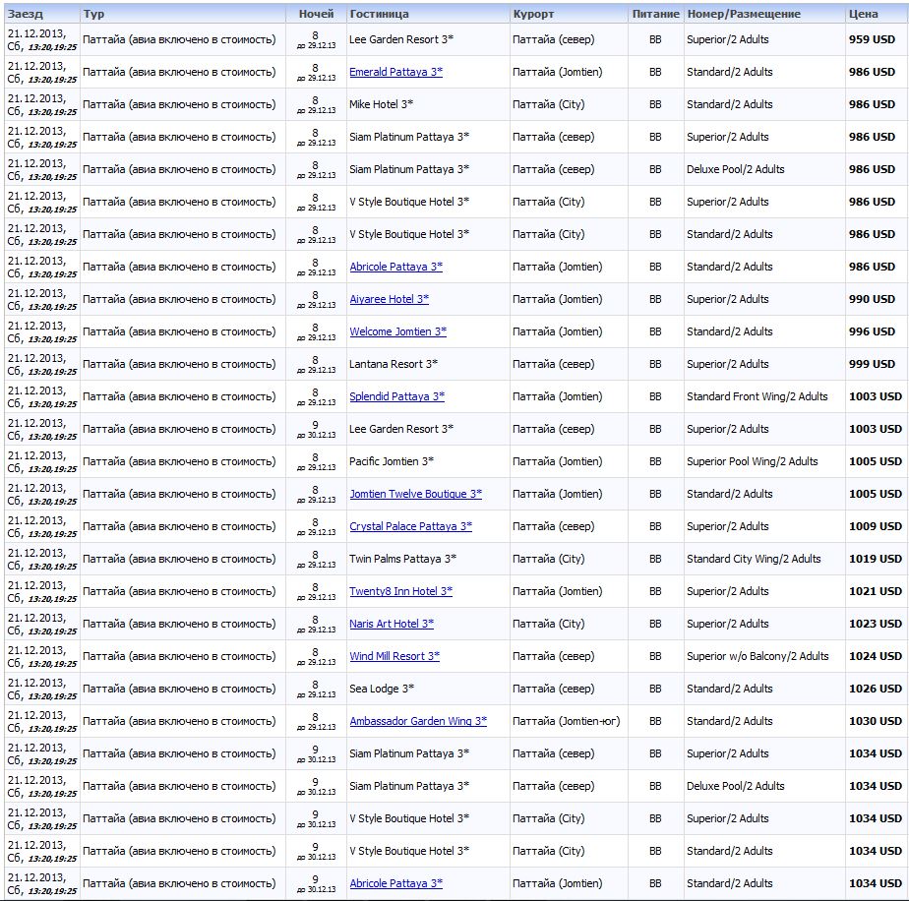Open Naris Art Hotel 3* link
Screen dimensions: 909x901
(x=392, y=624)
